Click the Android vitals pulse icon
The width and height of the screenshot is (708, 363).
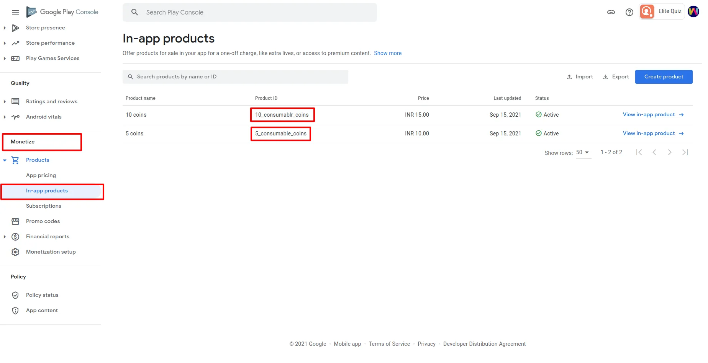15,117
